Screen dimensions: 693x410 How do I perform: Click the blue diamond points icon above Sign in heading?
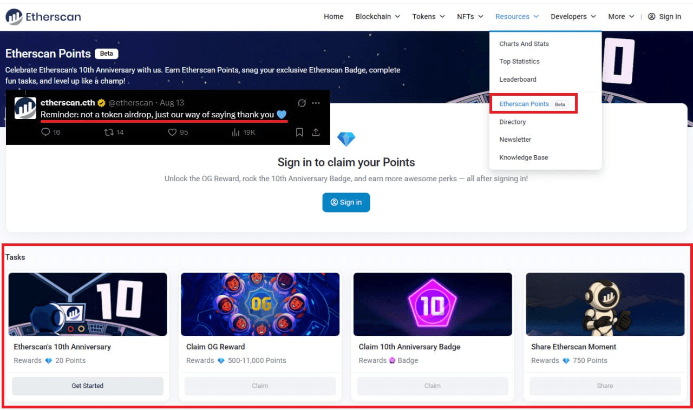click(346, 139)
